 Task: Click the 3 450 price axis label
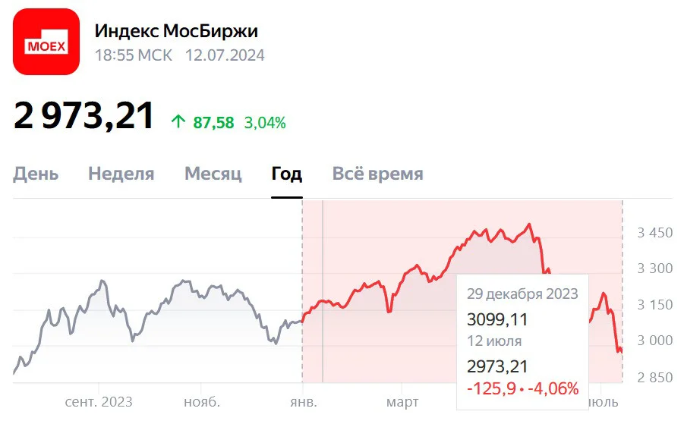click(x=655, y=233)
